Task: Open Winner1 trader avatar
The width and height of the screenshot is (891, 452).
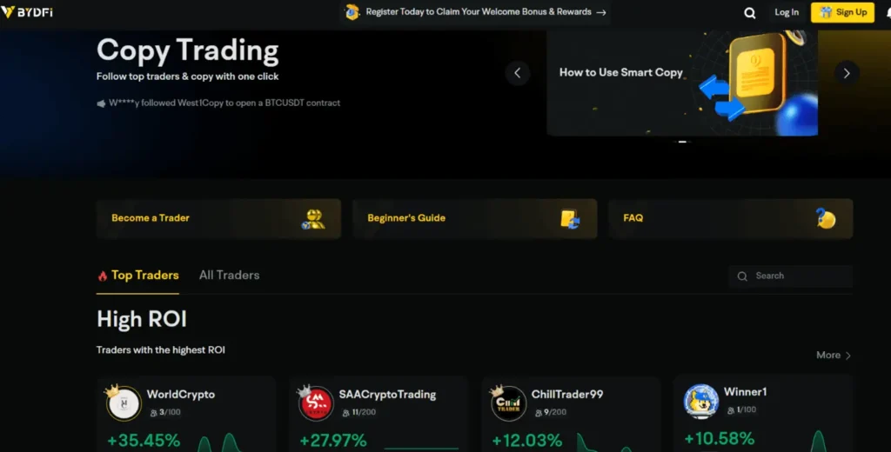Action: pos(701,401)
